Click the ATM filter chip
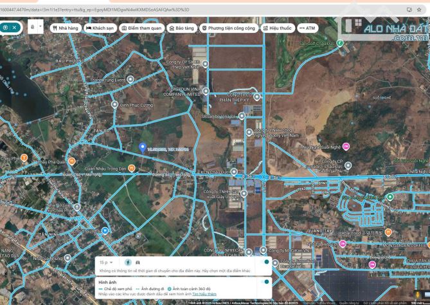 [307, 28]
